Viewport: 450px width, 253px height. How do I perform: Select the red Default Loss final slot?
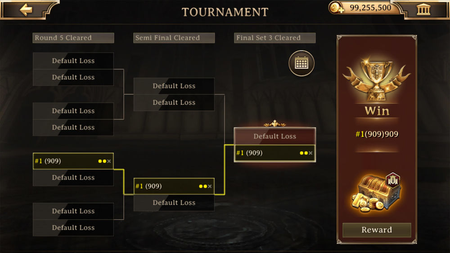(274, 136)
